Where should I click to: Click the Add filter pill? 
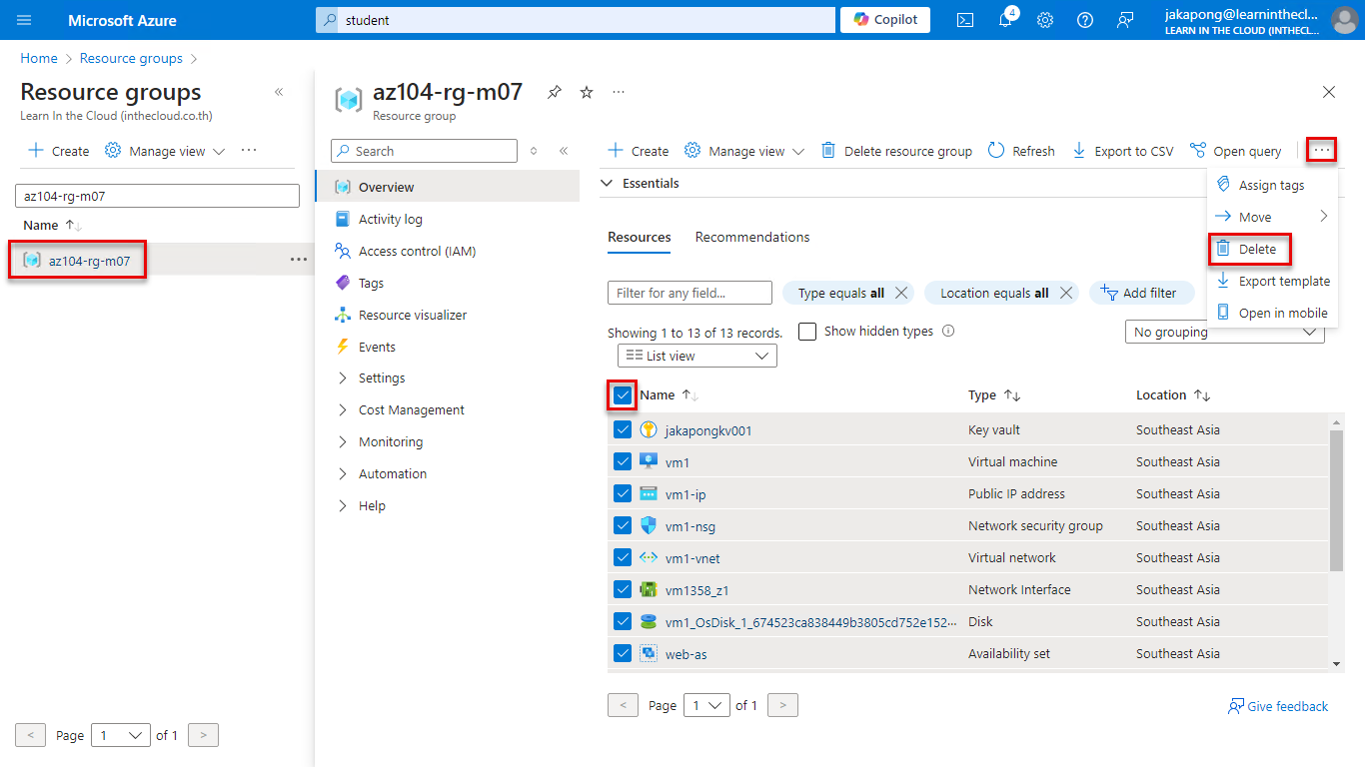pos(1141,293)
